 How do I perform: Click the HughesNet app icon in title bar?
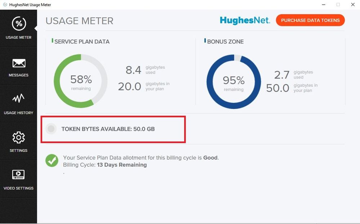click(5, 5)
